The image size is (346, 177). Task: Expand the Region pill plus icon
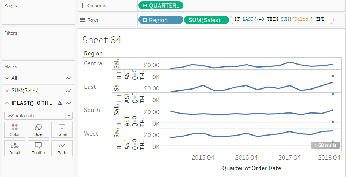point(145,20)
